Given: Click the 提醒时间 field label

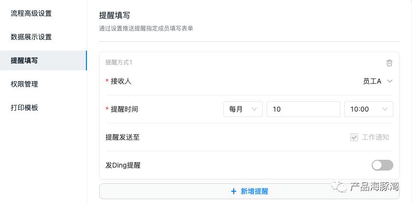Looking at the screenshot, I should tap(124, 109).
